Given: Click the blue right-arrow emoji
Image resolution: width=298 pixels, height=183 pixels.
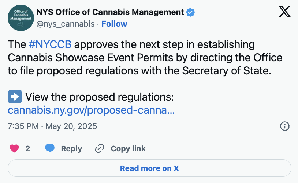Looking at the screenshot, I should point(15,97).
